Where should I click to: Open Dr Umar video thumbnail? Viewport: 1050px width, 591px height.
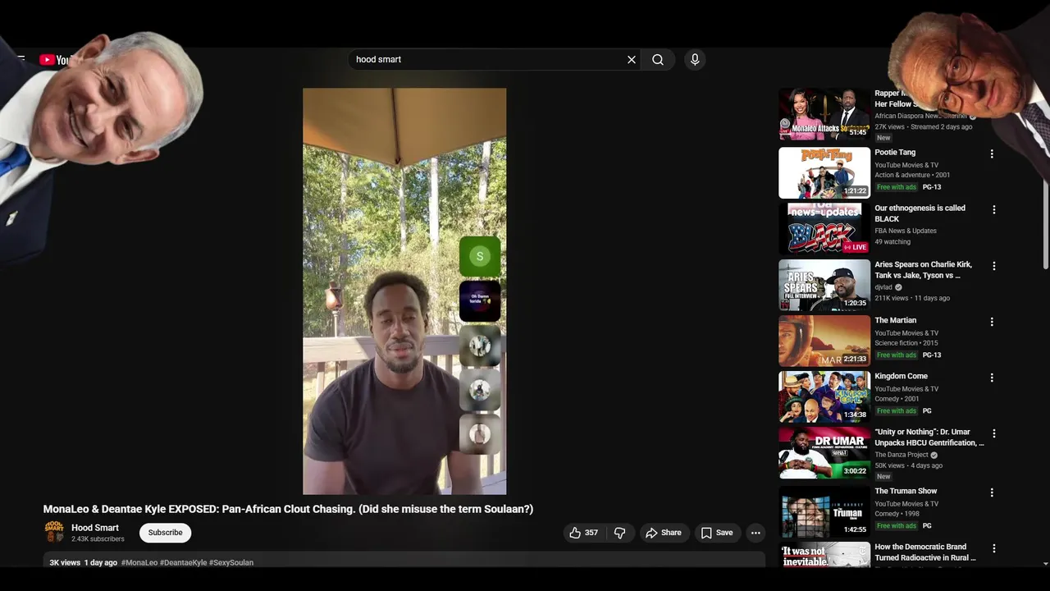point(824,452)
